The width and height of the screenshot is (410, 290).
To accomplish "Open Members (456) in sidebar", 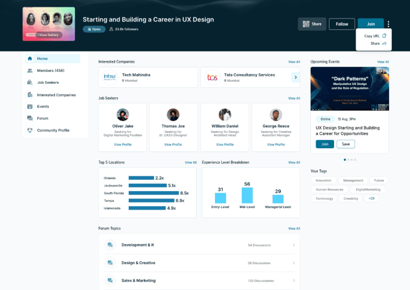I will point(53,70).
